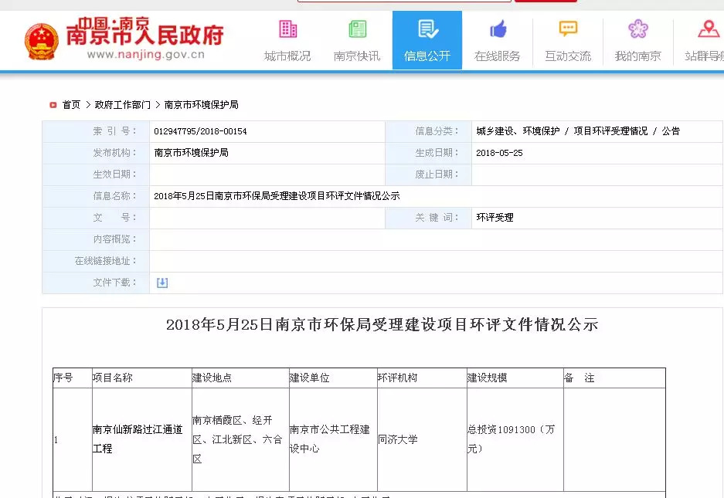The width and height of the screenshot is (724, 498).
Task: Open the 南京快讯 menu label
Action: point(357,56)
